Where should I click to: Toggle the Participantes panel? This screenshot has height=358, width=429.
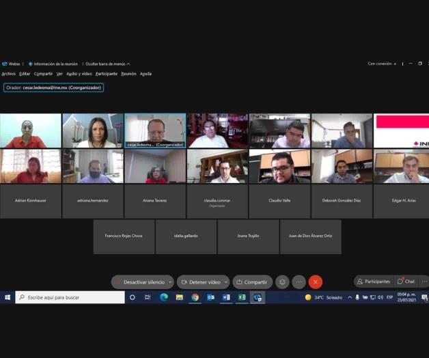click(x=374, y=281)
